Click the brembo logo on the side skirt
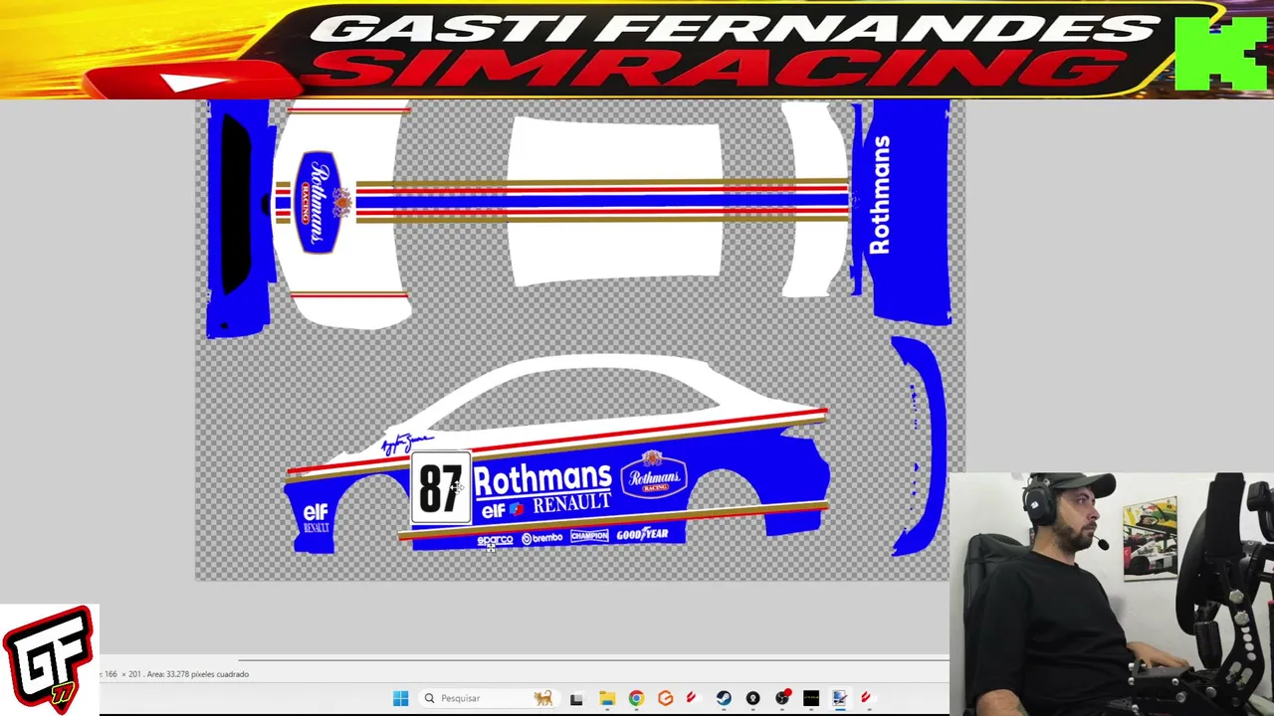This screenshot has width=1274, height=716. pyautogui.click(x=542, y=538)
